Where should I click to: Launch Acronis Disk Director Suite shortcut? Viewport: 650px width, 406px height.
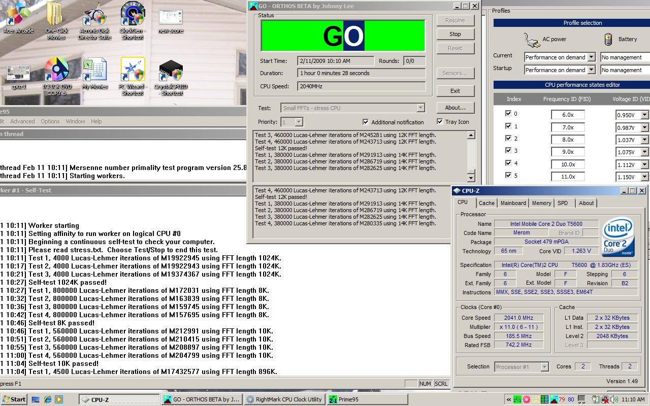click(94, 20)
